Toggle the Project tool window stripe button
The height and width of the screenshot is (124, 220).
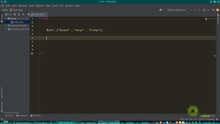click(2, 18)
